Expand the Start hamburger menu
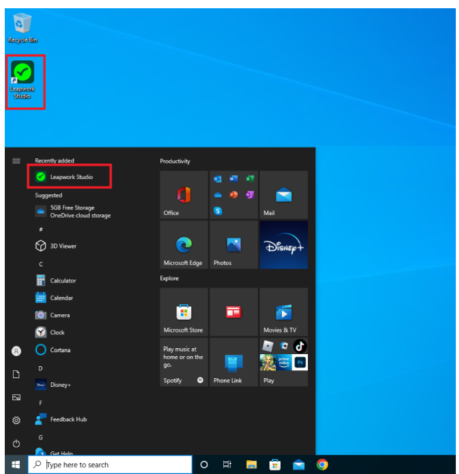This screenshot has width=459, height=474. pos(16,161)
